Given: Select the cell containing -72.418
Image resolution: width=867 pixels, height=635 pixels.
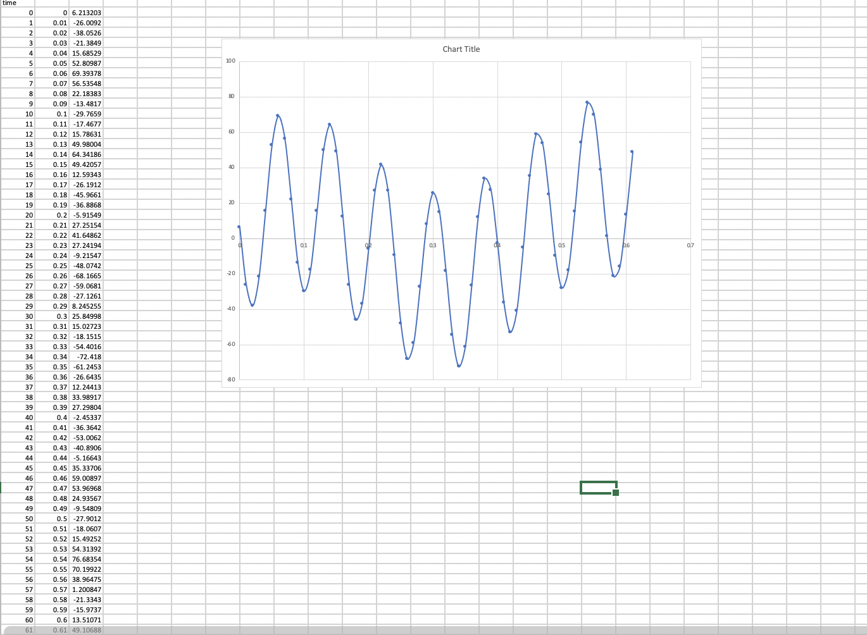Looking at the screenshot, I should coord(87,357).
